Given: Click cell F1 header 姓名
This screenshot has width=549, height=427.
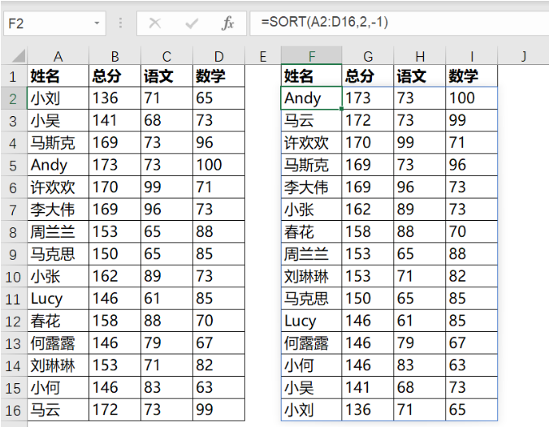Looking at the screenshot, I should [x=312, y=76].
